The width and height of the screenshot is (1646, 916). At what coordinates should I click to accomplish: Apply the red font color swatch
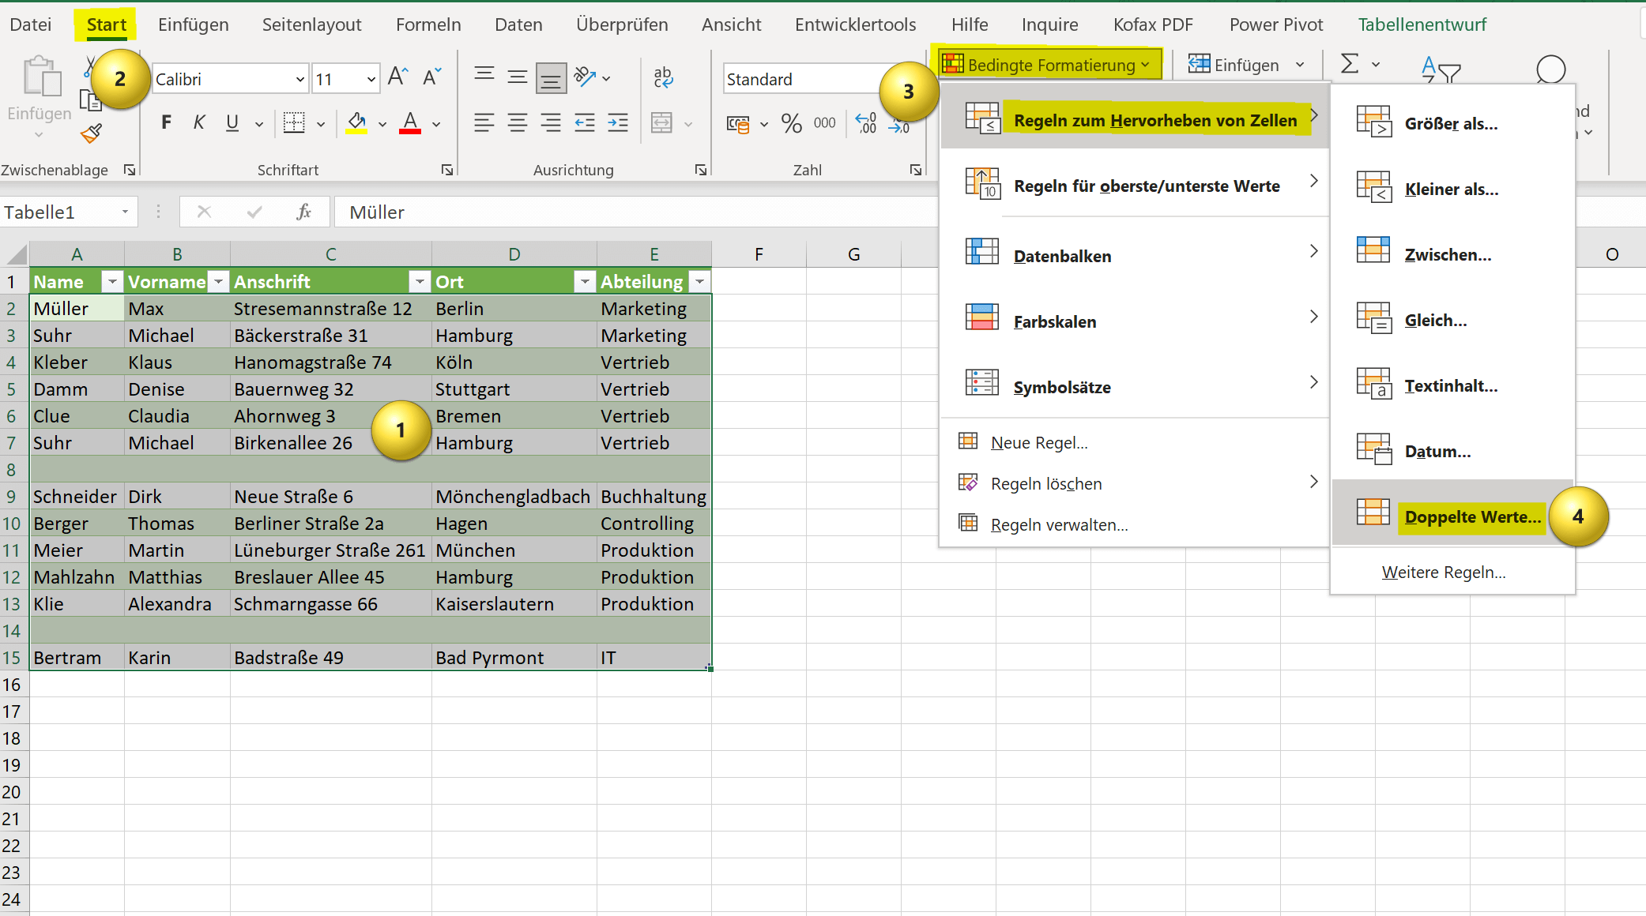(x=409, y=123)
